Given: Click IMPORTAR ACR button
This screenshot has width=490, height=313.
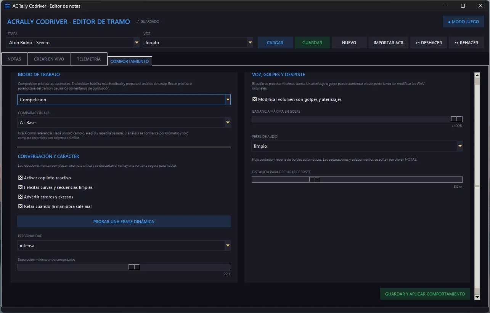Looking at the screenshot, I should [389, 43].
